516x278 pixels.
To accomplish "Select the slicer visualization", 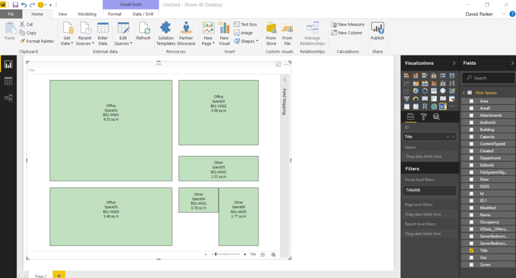I will pos(452,98).
